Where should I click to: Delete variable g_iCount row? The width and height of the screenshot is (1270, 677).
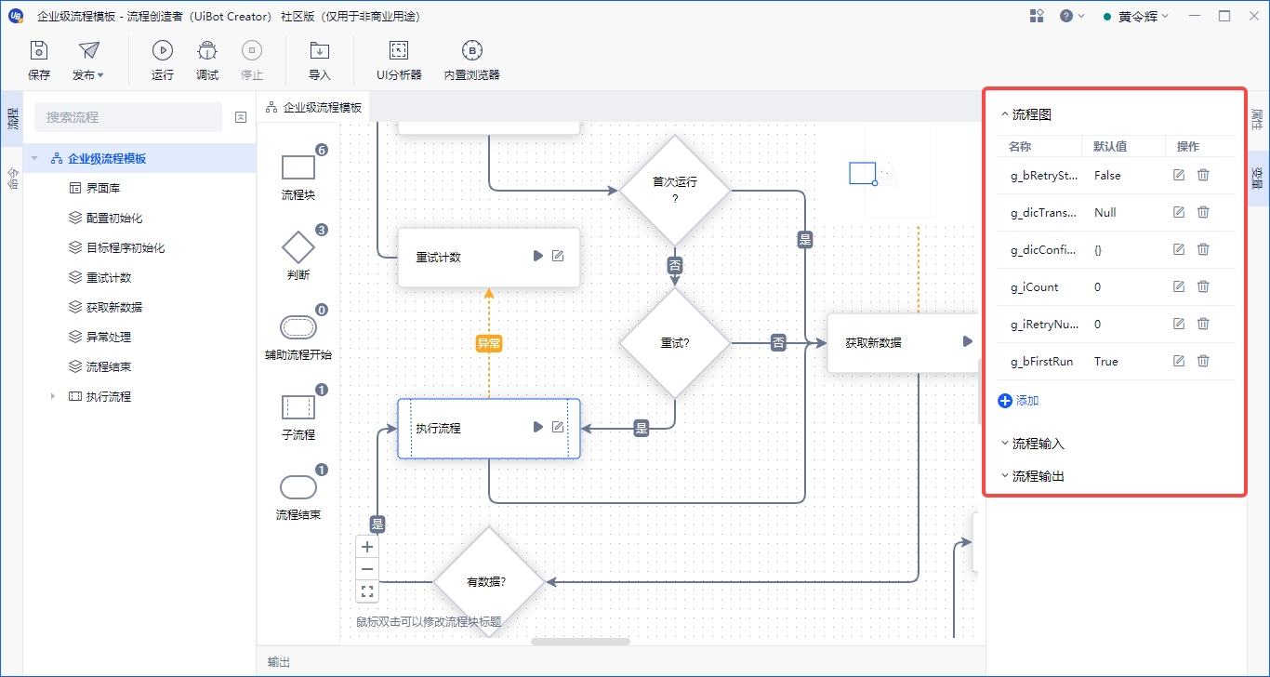1203,286
